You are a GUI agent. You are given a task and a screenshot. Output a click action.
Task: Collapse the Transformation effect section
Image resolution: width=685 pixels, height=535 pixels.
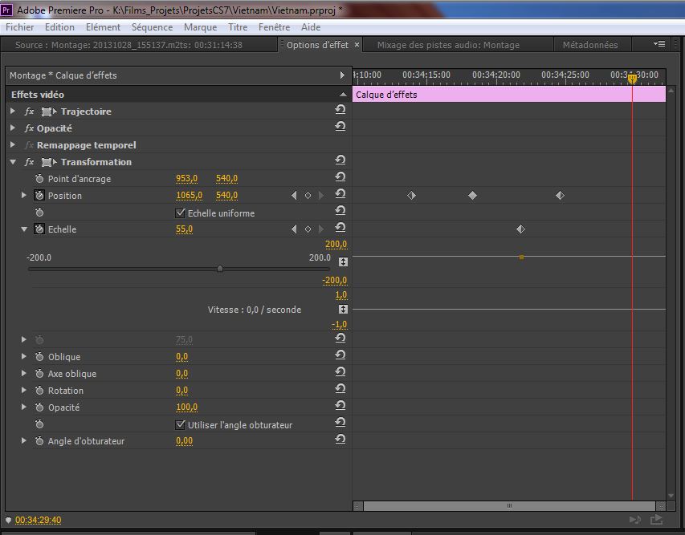(13, 162)
